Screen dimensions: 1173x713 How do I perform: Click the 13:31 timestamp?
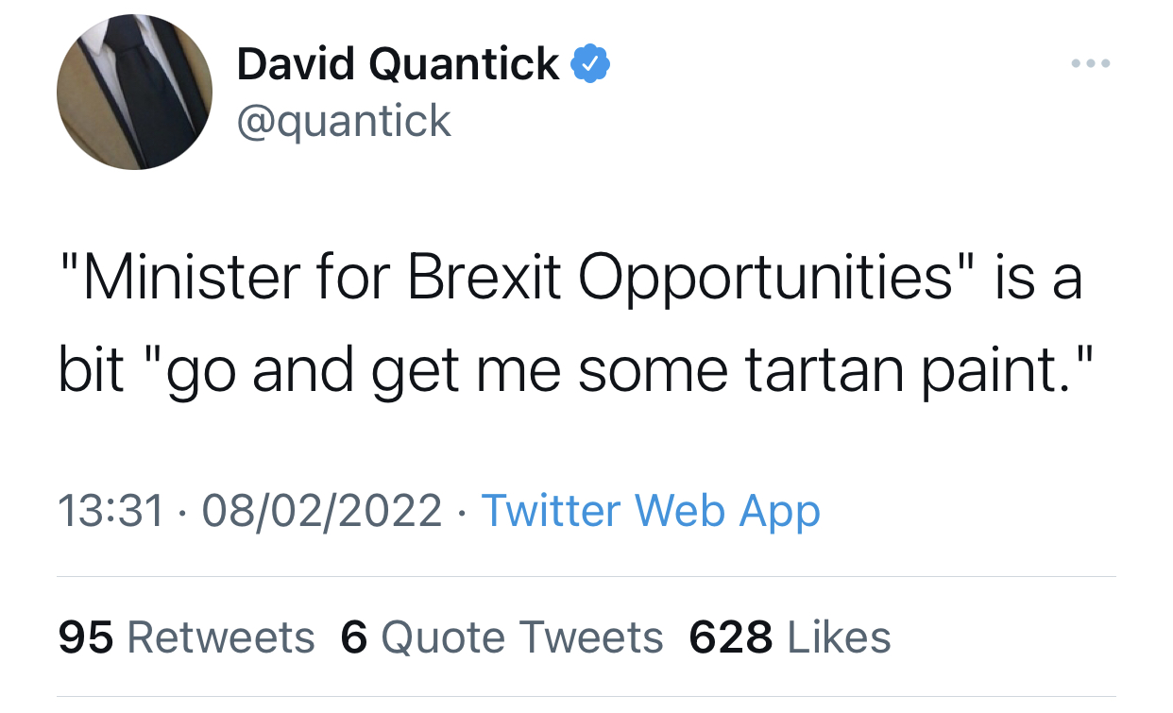110,511
